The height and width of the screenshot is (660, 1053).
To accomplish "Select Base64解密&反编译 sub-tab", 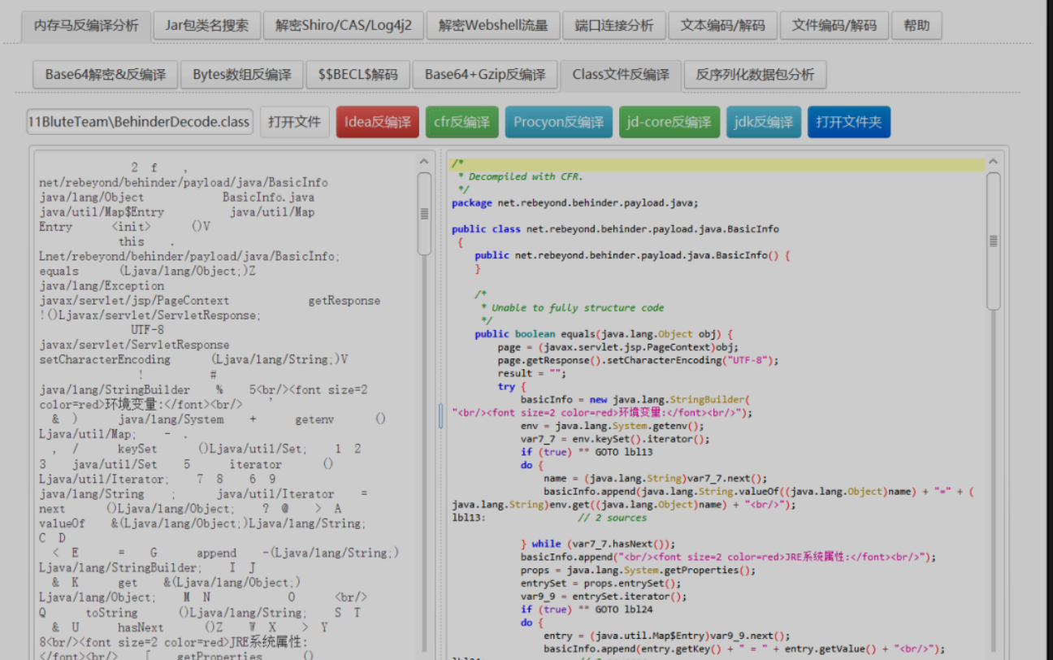I will coord(106,74).
